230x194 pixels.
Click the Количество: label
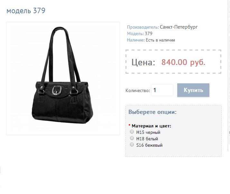coord(138,90)
